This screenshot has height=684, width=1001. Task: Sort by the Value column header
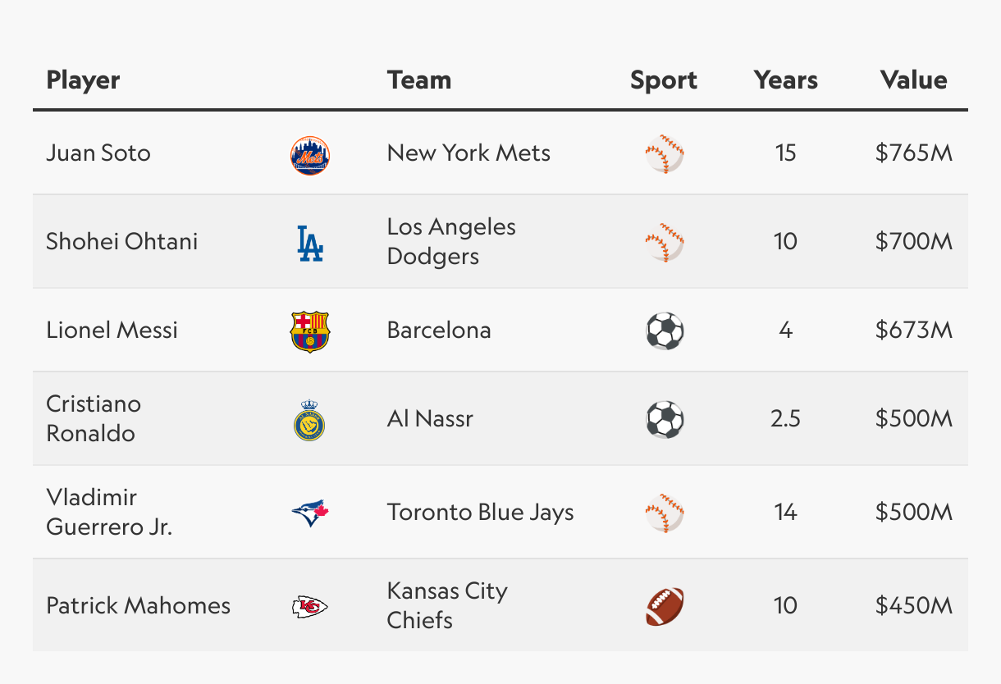coord(914,80)
